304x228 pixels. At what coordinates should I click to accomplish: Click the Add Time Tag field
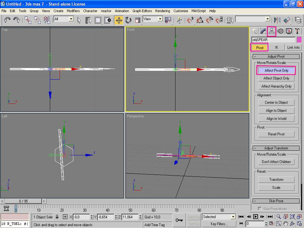click(x=157, y=225)
